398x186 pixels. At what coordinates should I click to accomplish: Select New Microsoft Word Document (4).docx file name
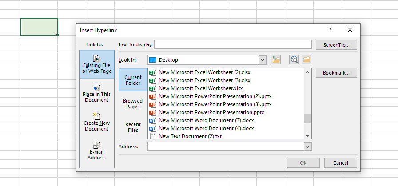click(x=206, y=128)
